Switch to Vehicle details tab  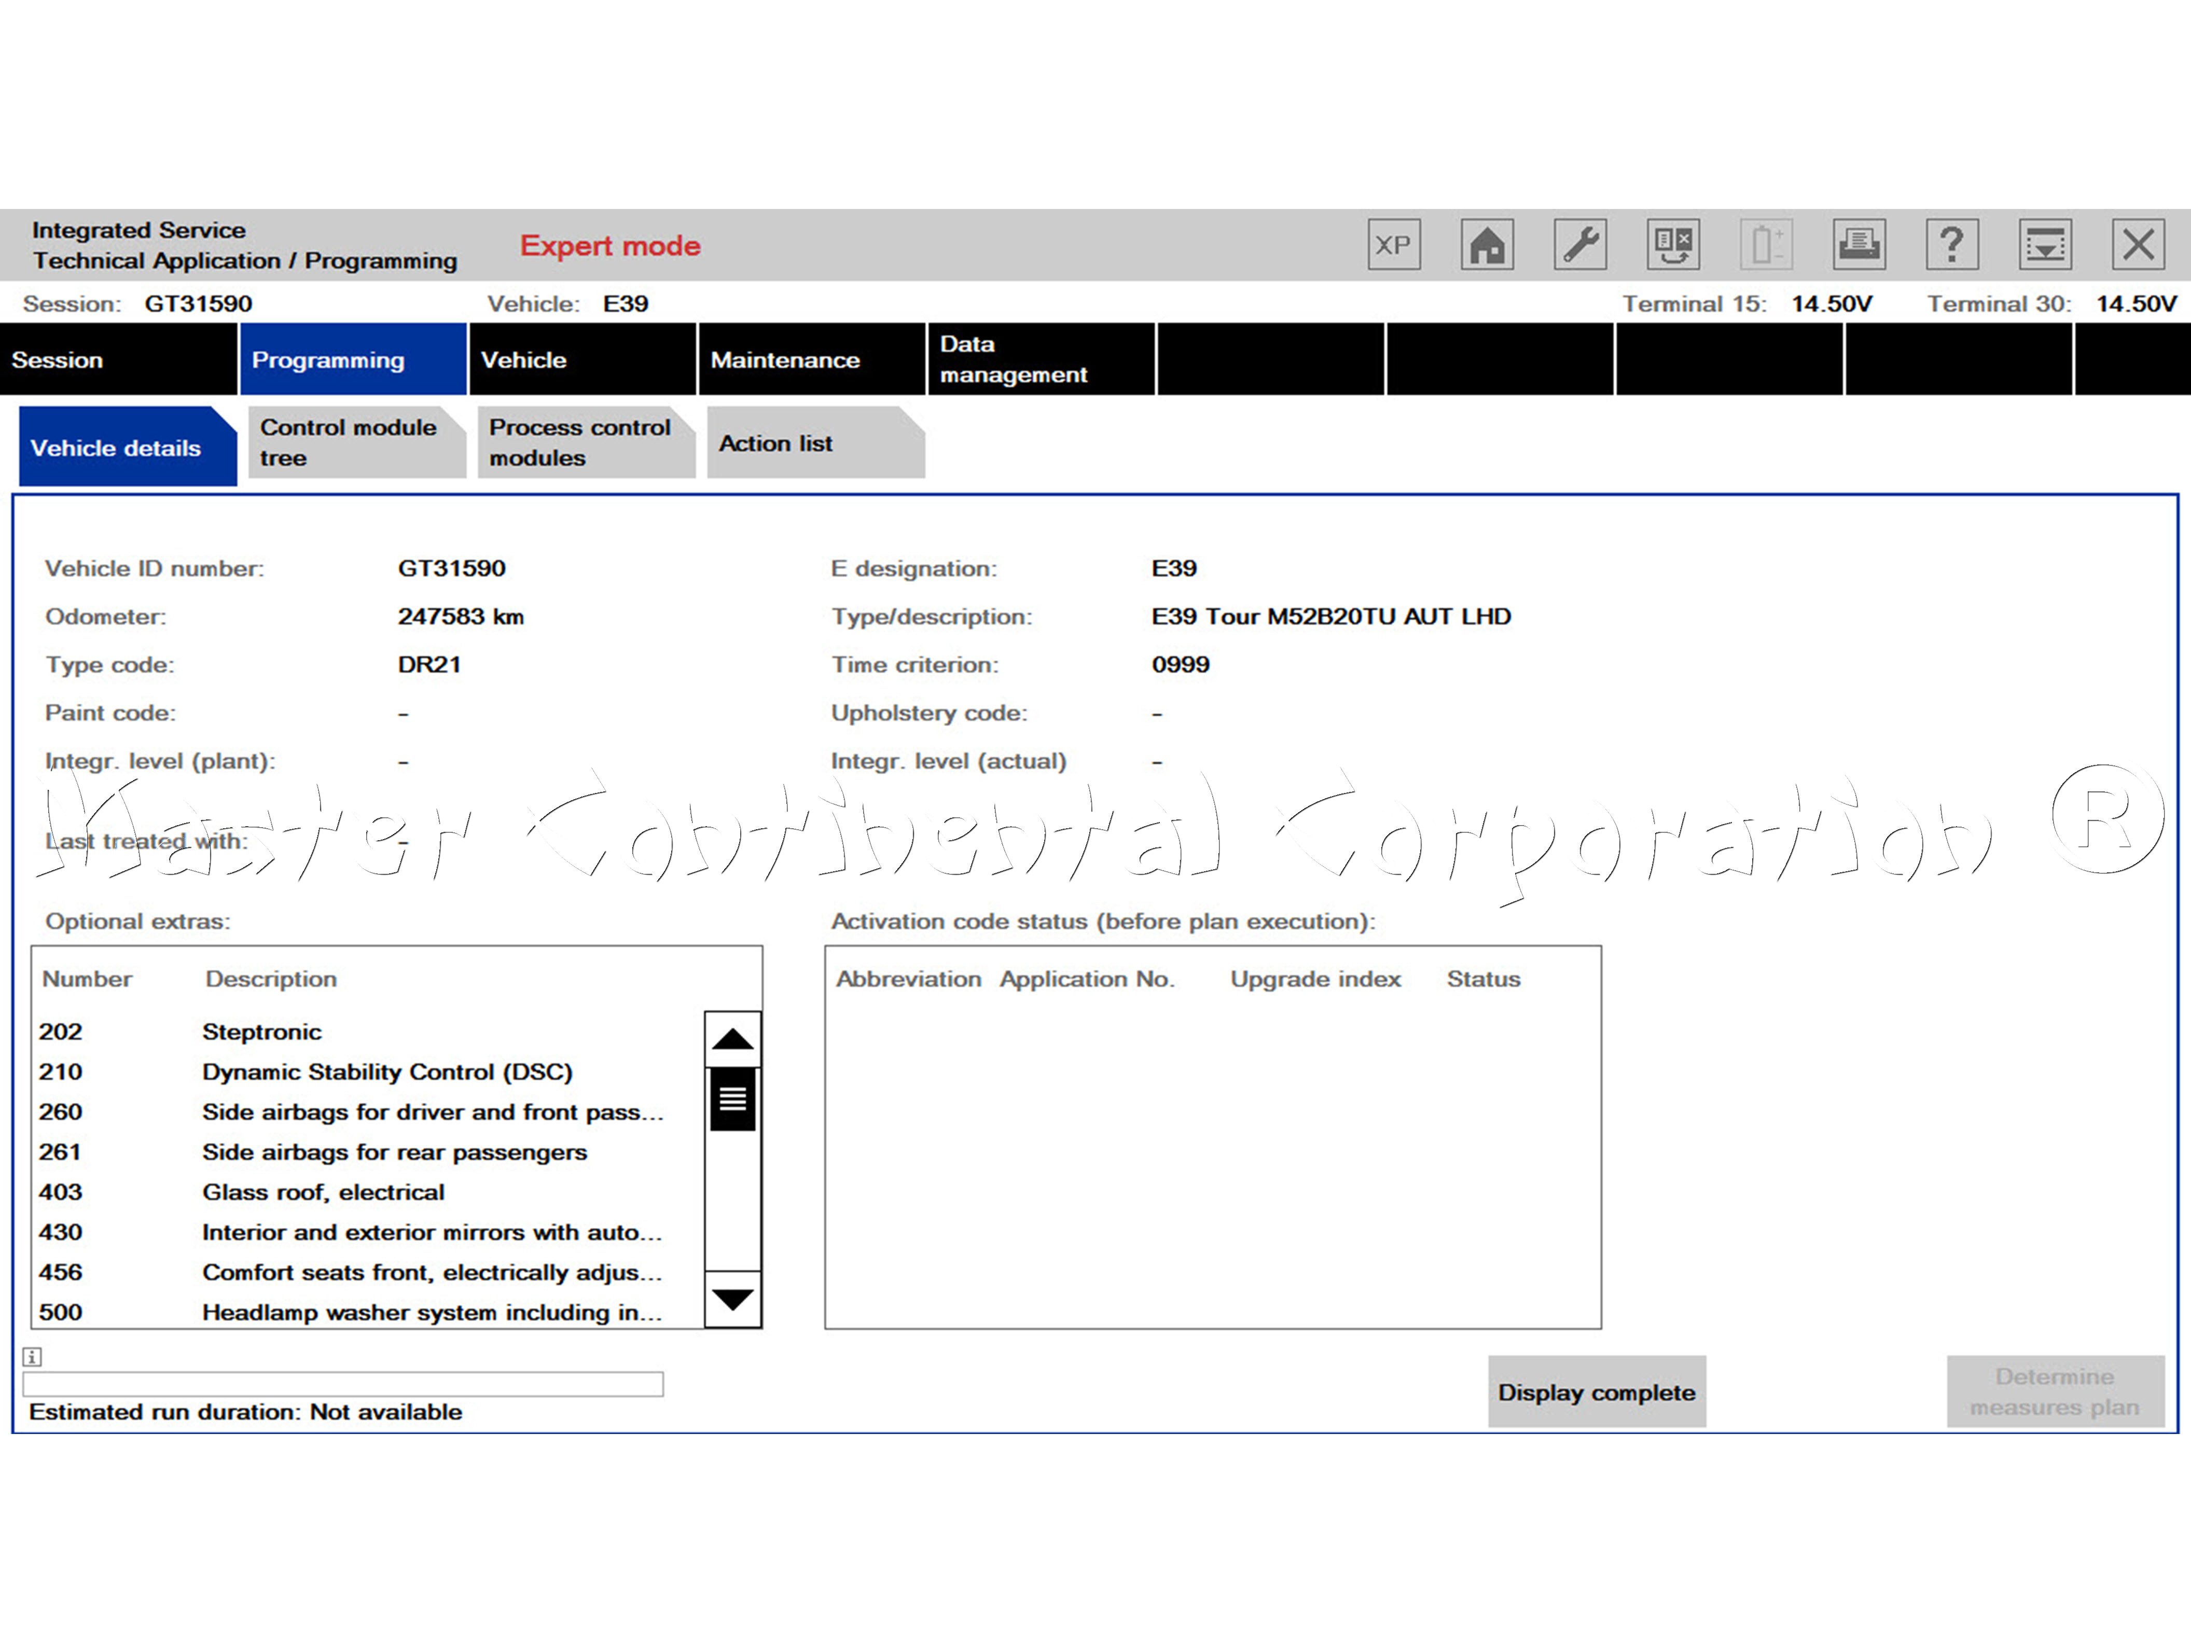coord(128,447)
